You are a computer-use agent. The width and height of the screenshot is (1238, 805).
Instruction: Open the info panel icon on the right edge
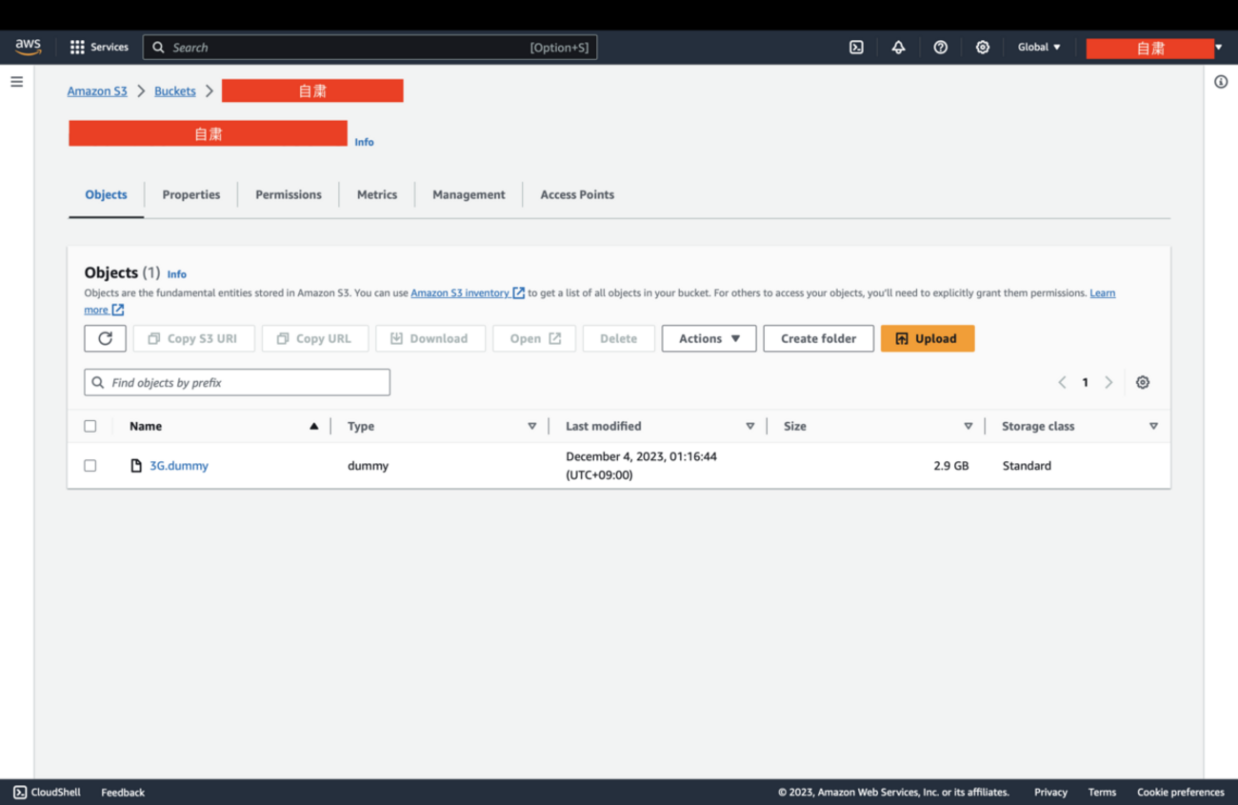1221,82
